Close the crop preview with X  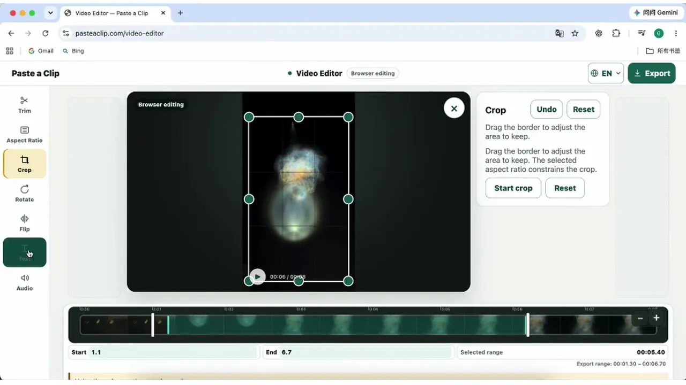click(x=454, y=109)
